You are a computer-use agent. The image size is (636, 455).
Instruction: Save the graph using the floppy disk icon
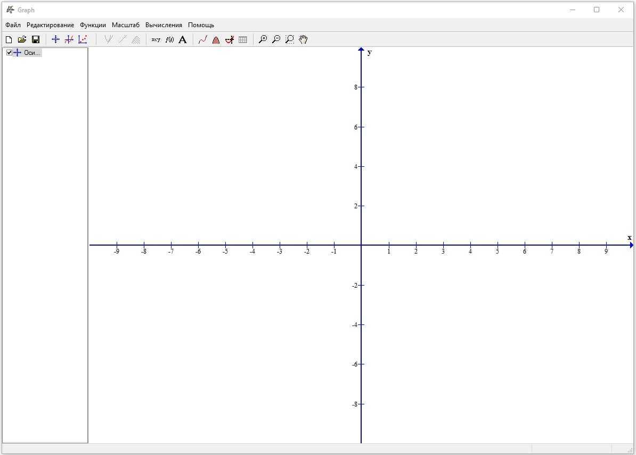(x=36, y=39)
